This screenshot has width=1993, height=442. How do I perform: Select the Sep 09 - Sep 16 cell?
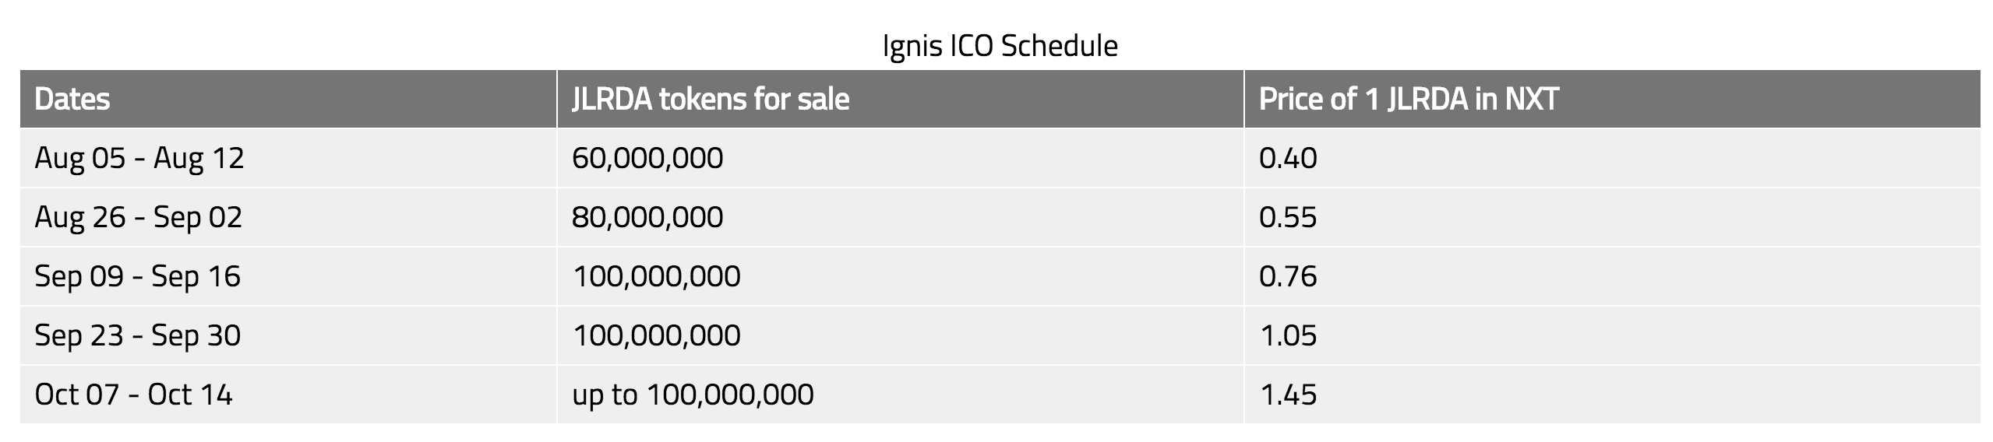(138, 276)
